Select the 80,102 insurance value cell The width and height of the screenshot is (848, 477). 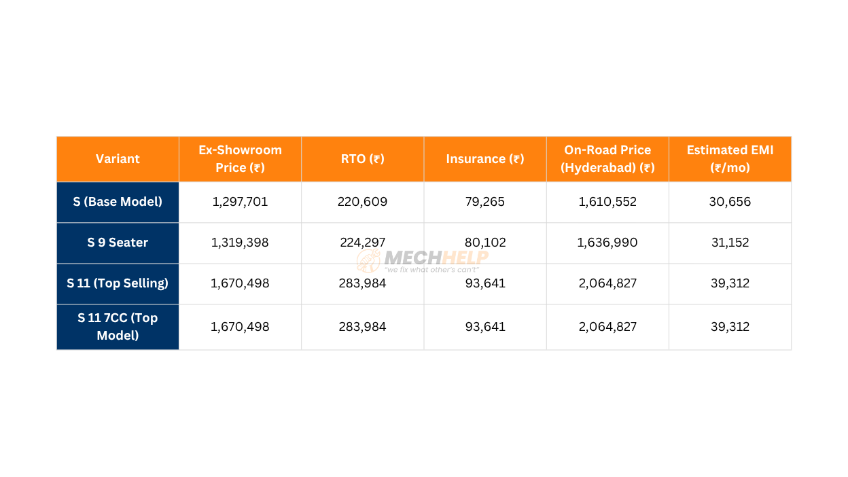(x=484, y=243)
